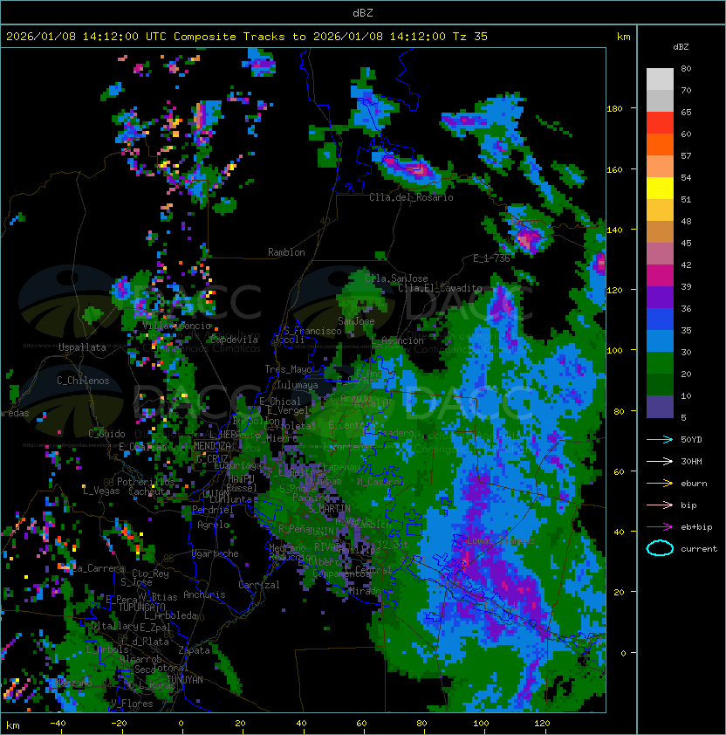This screenshot has height=735, width=726.
Task: Click the 'Capdevila' map label
Action: coord(234,340)
